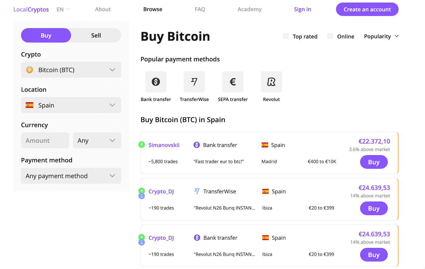Focus the Amount input field

[45, 140]
